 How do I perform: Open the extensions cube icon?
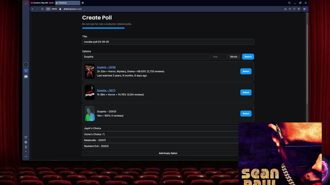(304, 9)
